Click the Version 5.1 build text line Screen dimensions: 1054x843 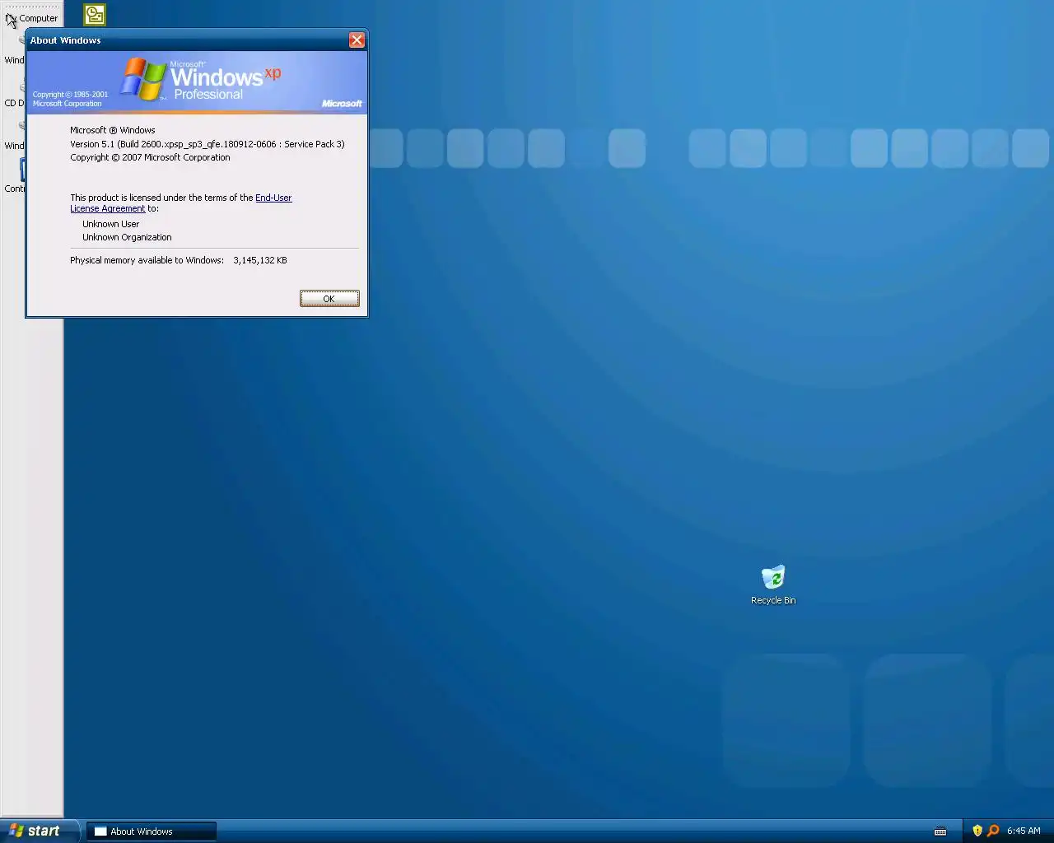click(x=208, y=144)
